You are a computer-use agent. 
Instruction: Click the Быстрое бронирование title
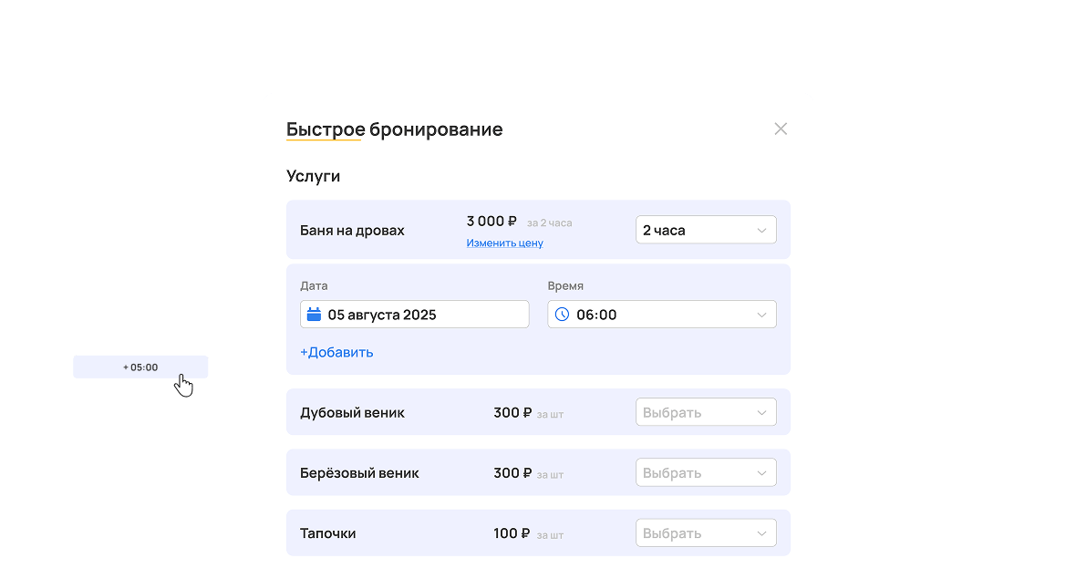394,129
